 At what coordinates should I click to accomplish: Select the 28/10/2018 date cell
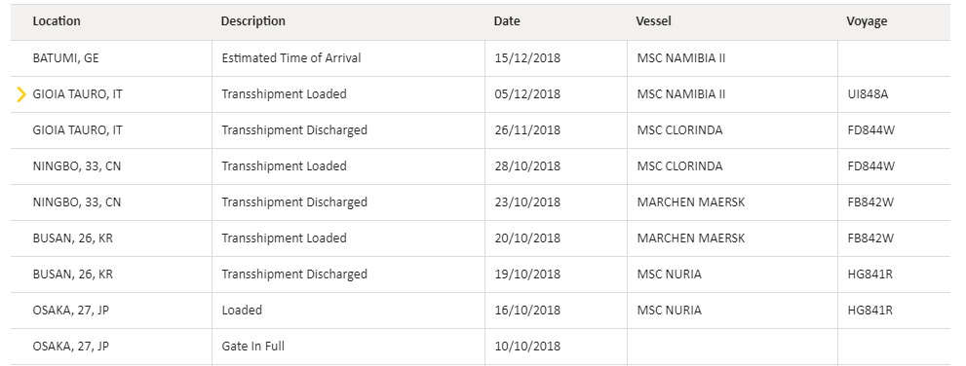[x=527, y=166]
